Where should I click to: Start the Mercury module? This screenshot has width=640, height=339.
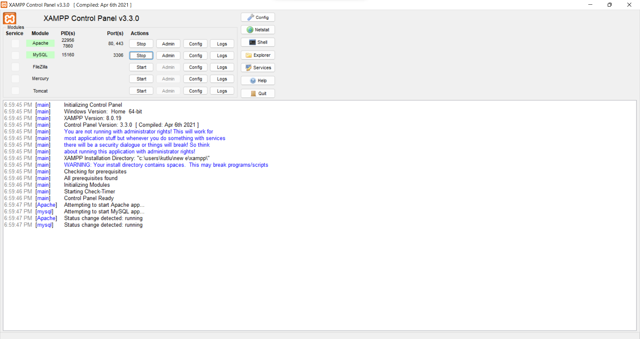pyautogui.click(x=141, y=79)
